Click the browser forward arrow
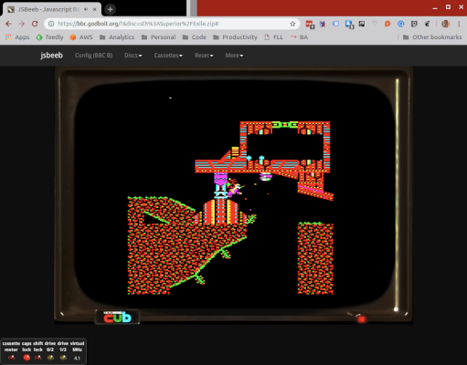467x365 pixels. click(x=22, y=24)
